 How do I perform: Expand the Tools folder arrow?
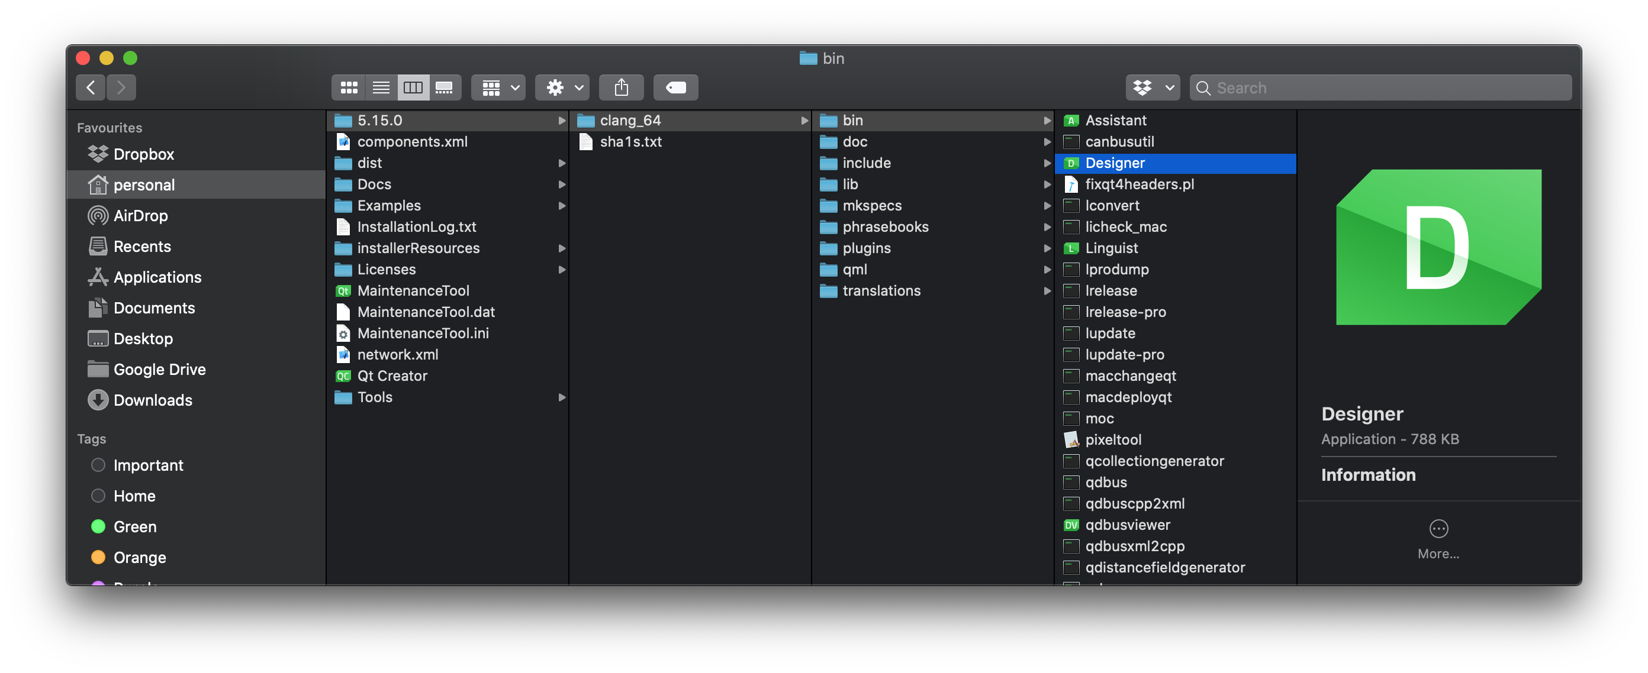click(561, 397)
